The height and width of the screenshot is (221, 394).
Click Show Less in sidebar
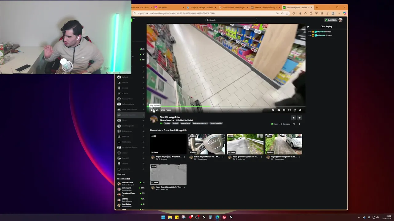(121, 174)
